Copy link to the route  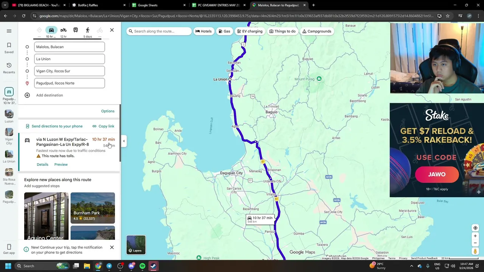click(x=103, y=126)
